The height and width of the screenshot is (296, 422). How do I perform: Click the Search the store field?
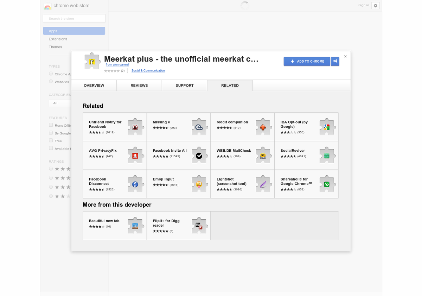(74, 18)
